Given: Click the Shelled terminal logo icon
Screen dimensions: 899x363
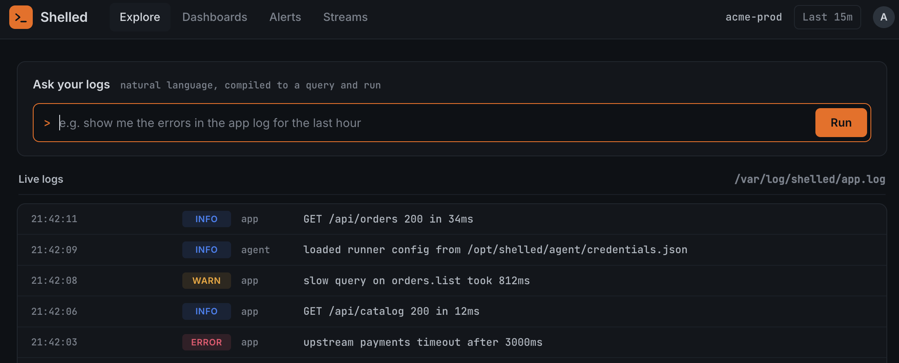Looking at the screenshot, I should tap(21, 17).
